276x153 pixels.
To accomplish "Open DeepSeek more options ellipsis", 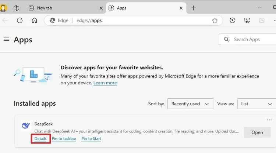I will tap(269, 120).
